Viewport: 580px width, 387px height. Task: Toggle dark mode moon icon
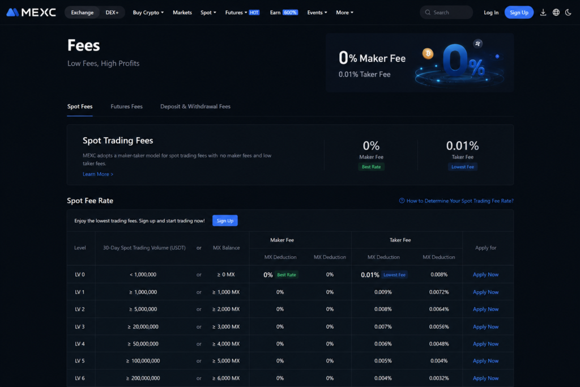(x=568, y=12)
